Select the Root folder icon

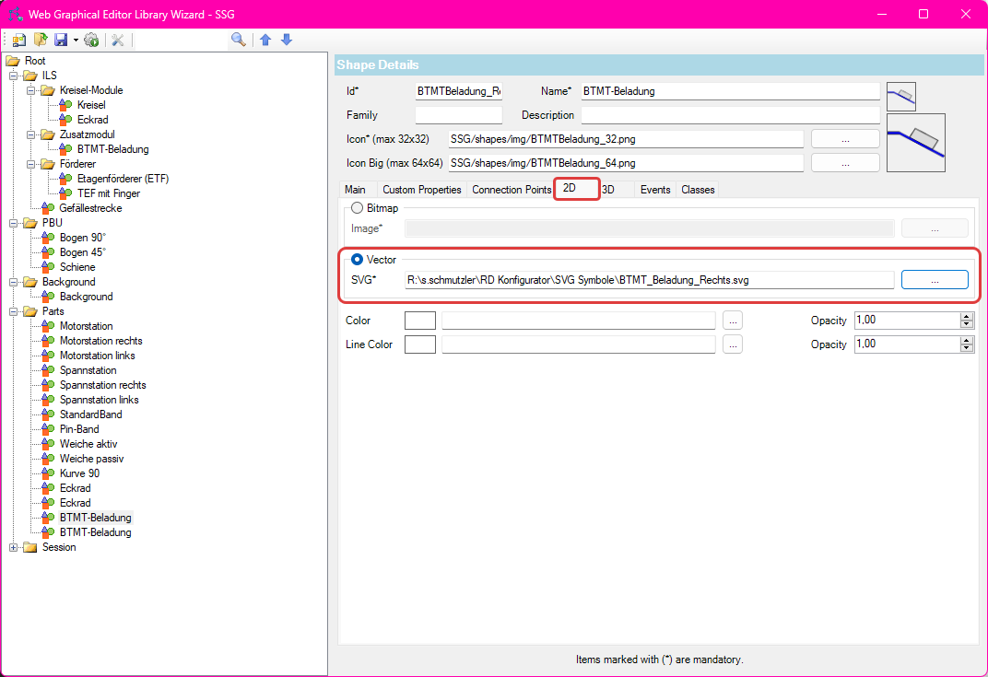[13, 61]
